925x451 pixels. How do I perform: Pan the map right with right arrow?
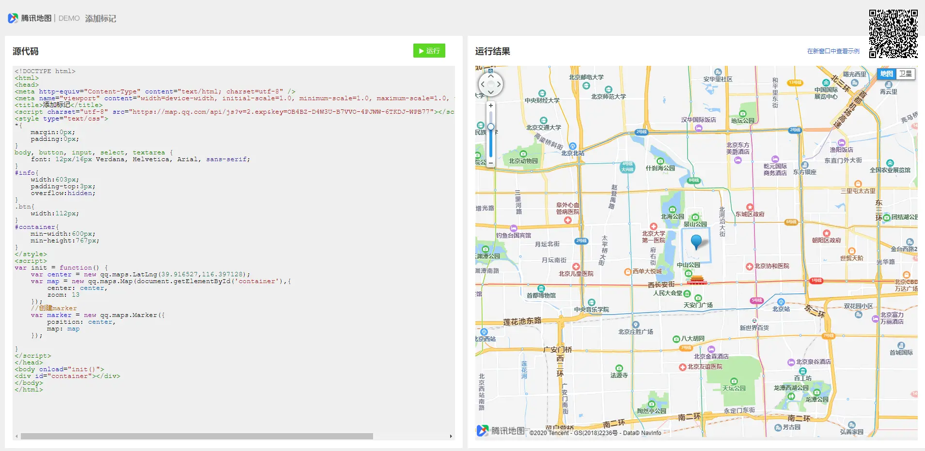499,85
